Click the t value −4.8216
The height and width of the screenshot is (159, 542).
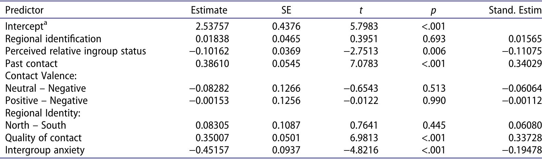click(361, 150)
